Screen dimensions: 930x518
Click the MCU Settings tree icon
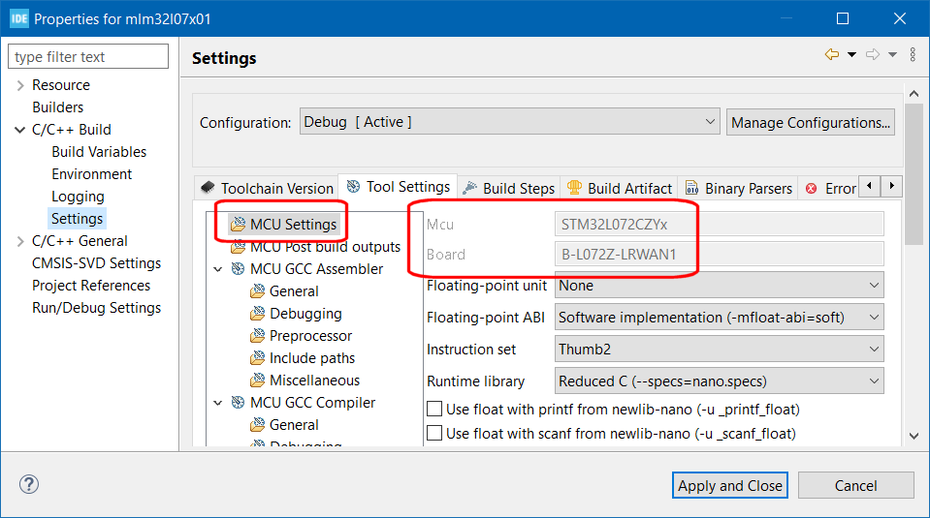[238, 224]
